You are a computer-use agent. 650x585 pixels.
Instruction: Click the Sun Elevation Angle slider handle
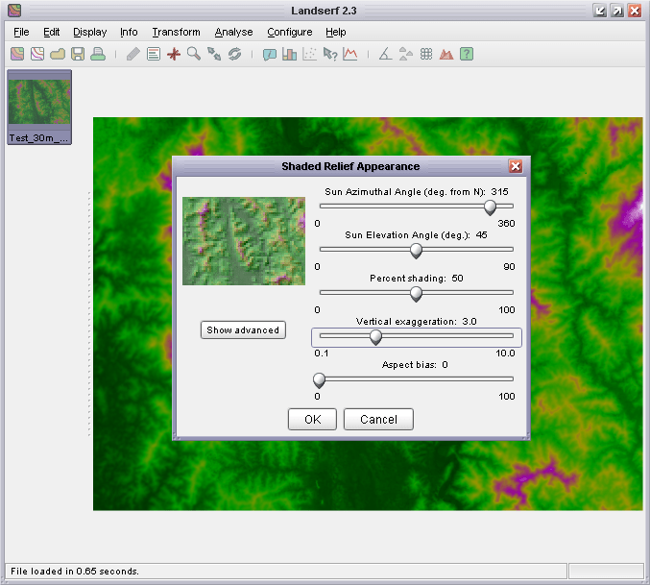(x=416, y=251)
